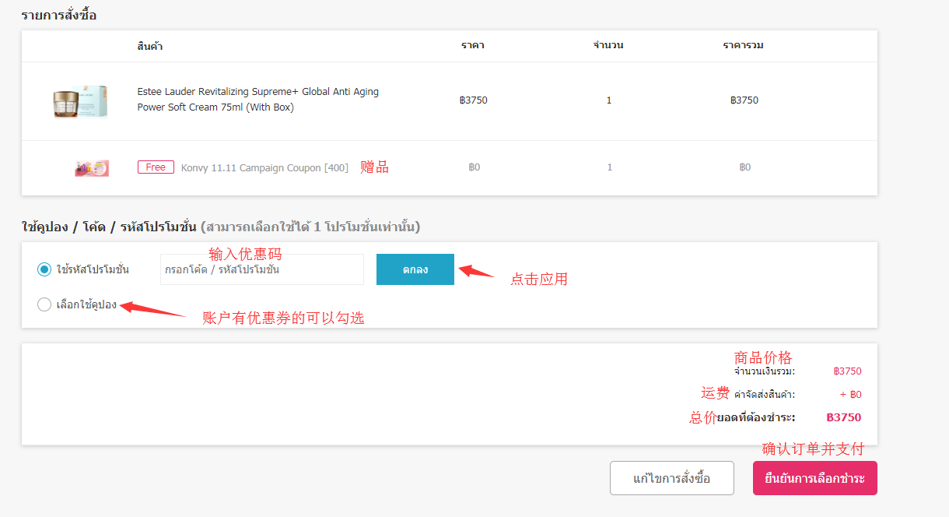
Task: Click the ฿3750 subtotal value in summary
Action: tap(847, 371)
